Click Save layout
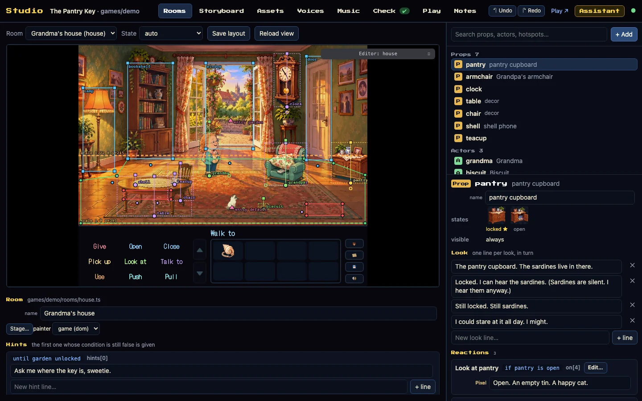 [x=229, y=33]
